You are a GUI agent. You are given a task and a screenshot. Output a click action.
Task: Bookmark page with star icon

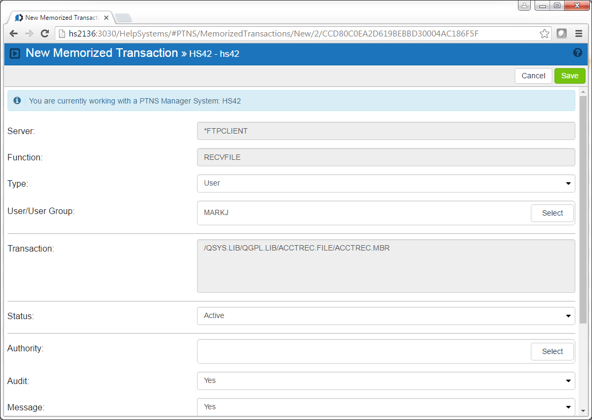coord(544,34)
